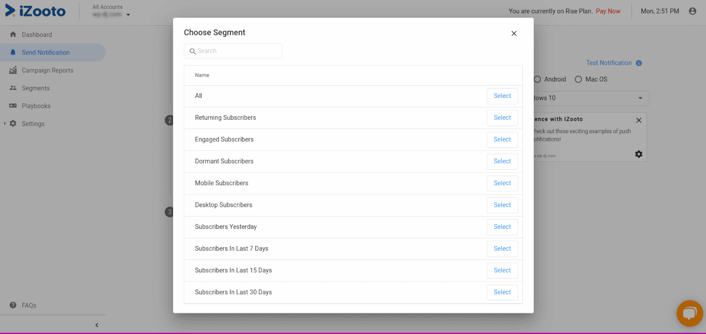Click the user account profile icon
The image size is (706, 334).
(x=692, y=11)
